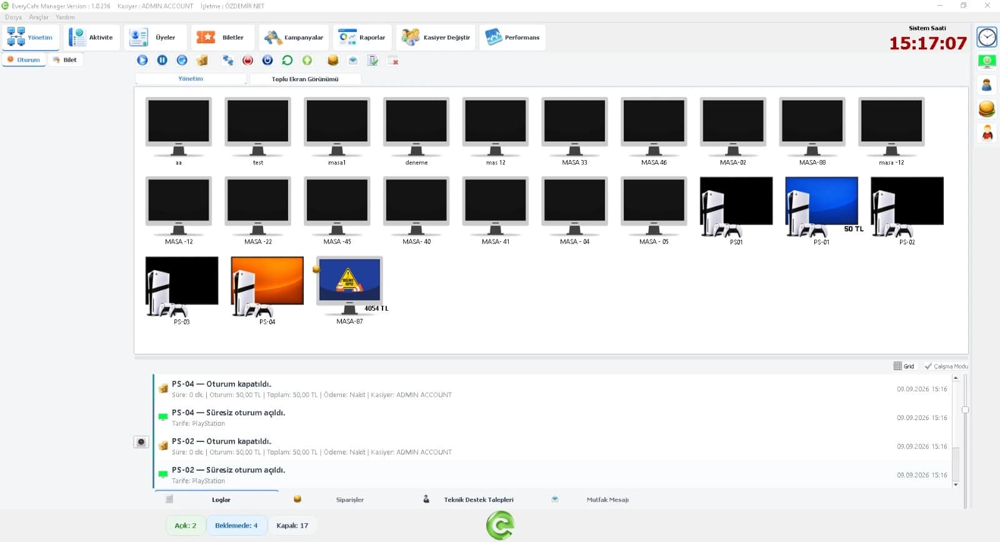Click the blue network transfer toolbar icon
This screenshot has height=542, width=1000.
(x=227, y=60)
